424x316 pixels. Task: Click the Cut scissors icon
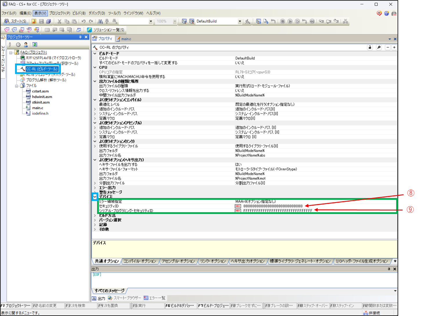pyautogui.click(x=59, y=21)
